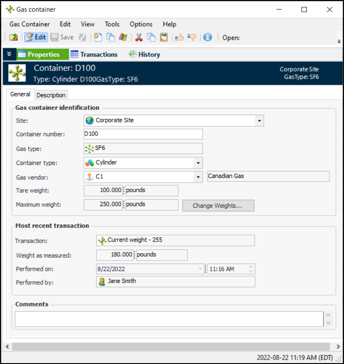344x364 pixels.
Task: Click the horizontal scrollbar at the bottom
Action: 172,347
